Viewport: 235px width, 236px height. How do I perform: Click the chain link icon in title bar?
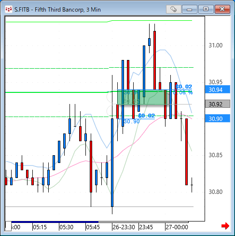point(174,9)
